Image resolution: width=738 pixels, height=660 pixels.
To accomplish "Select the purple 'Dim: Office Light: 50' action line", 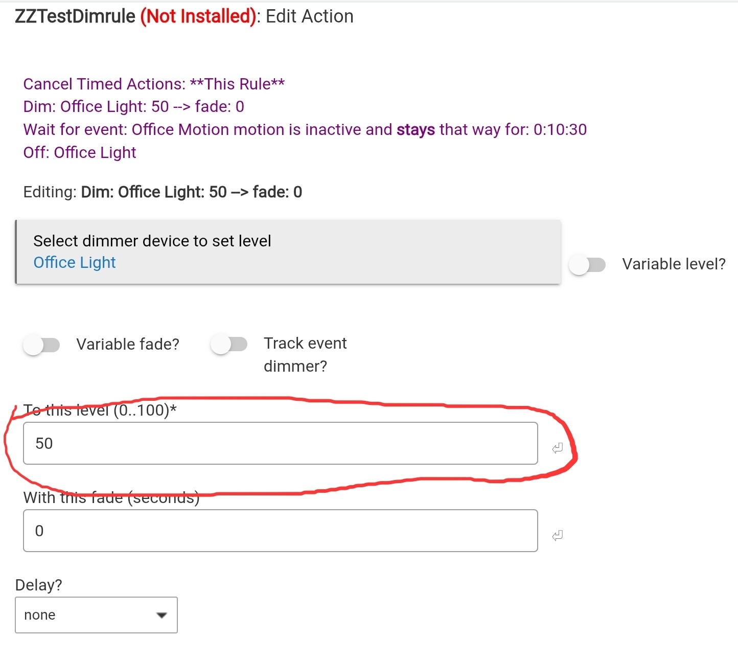I will tap(133, 107).
